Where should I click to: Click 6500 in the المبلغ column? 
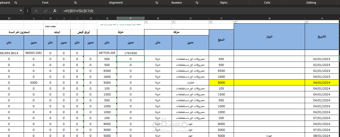(221, 71)
